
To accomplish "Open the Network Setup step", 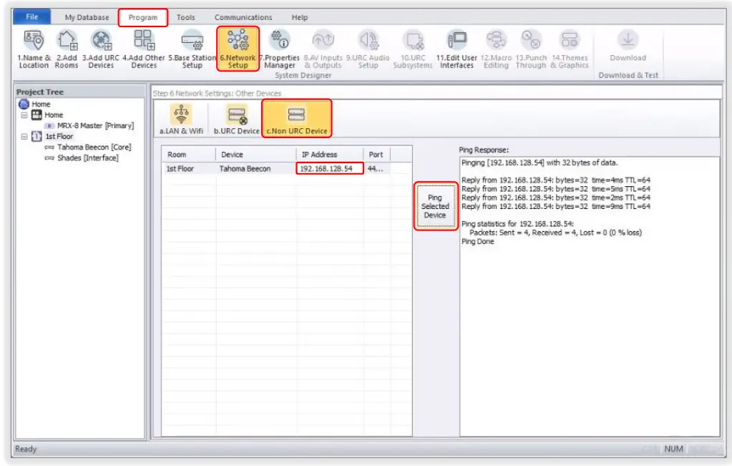I will (238, 48).
